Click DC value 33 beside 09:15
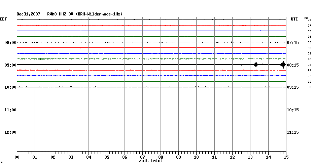 pyautogui.click(x=309, y=87)
